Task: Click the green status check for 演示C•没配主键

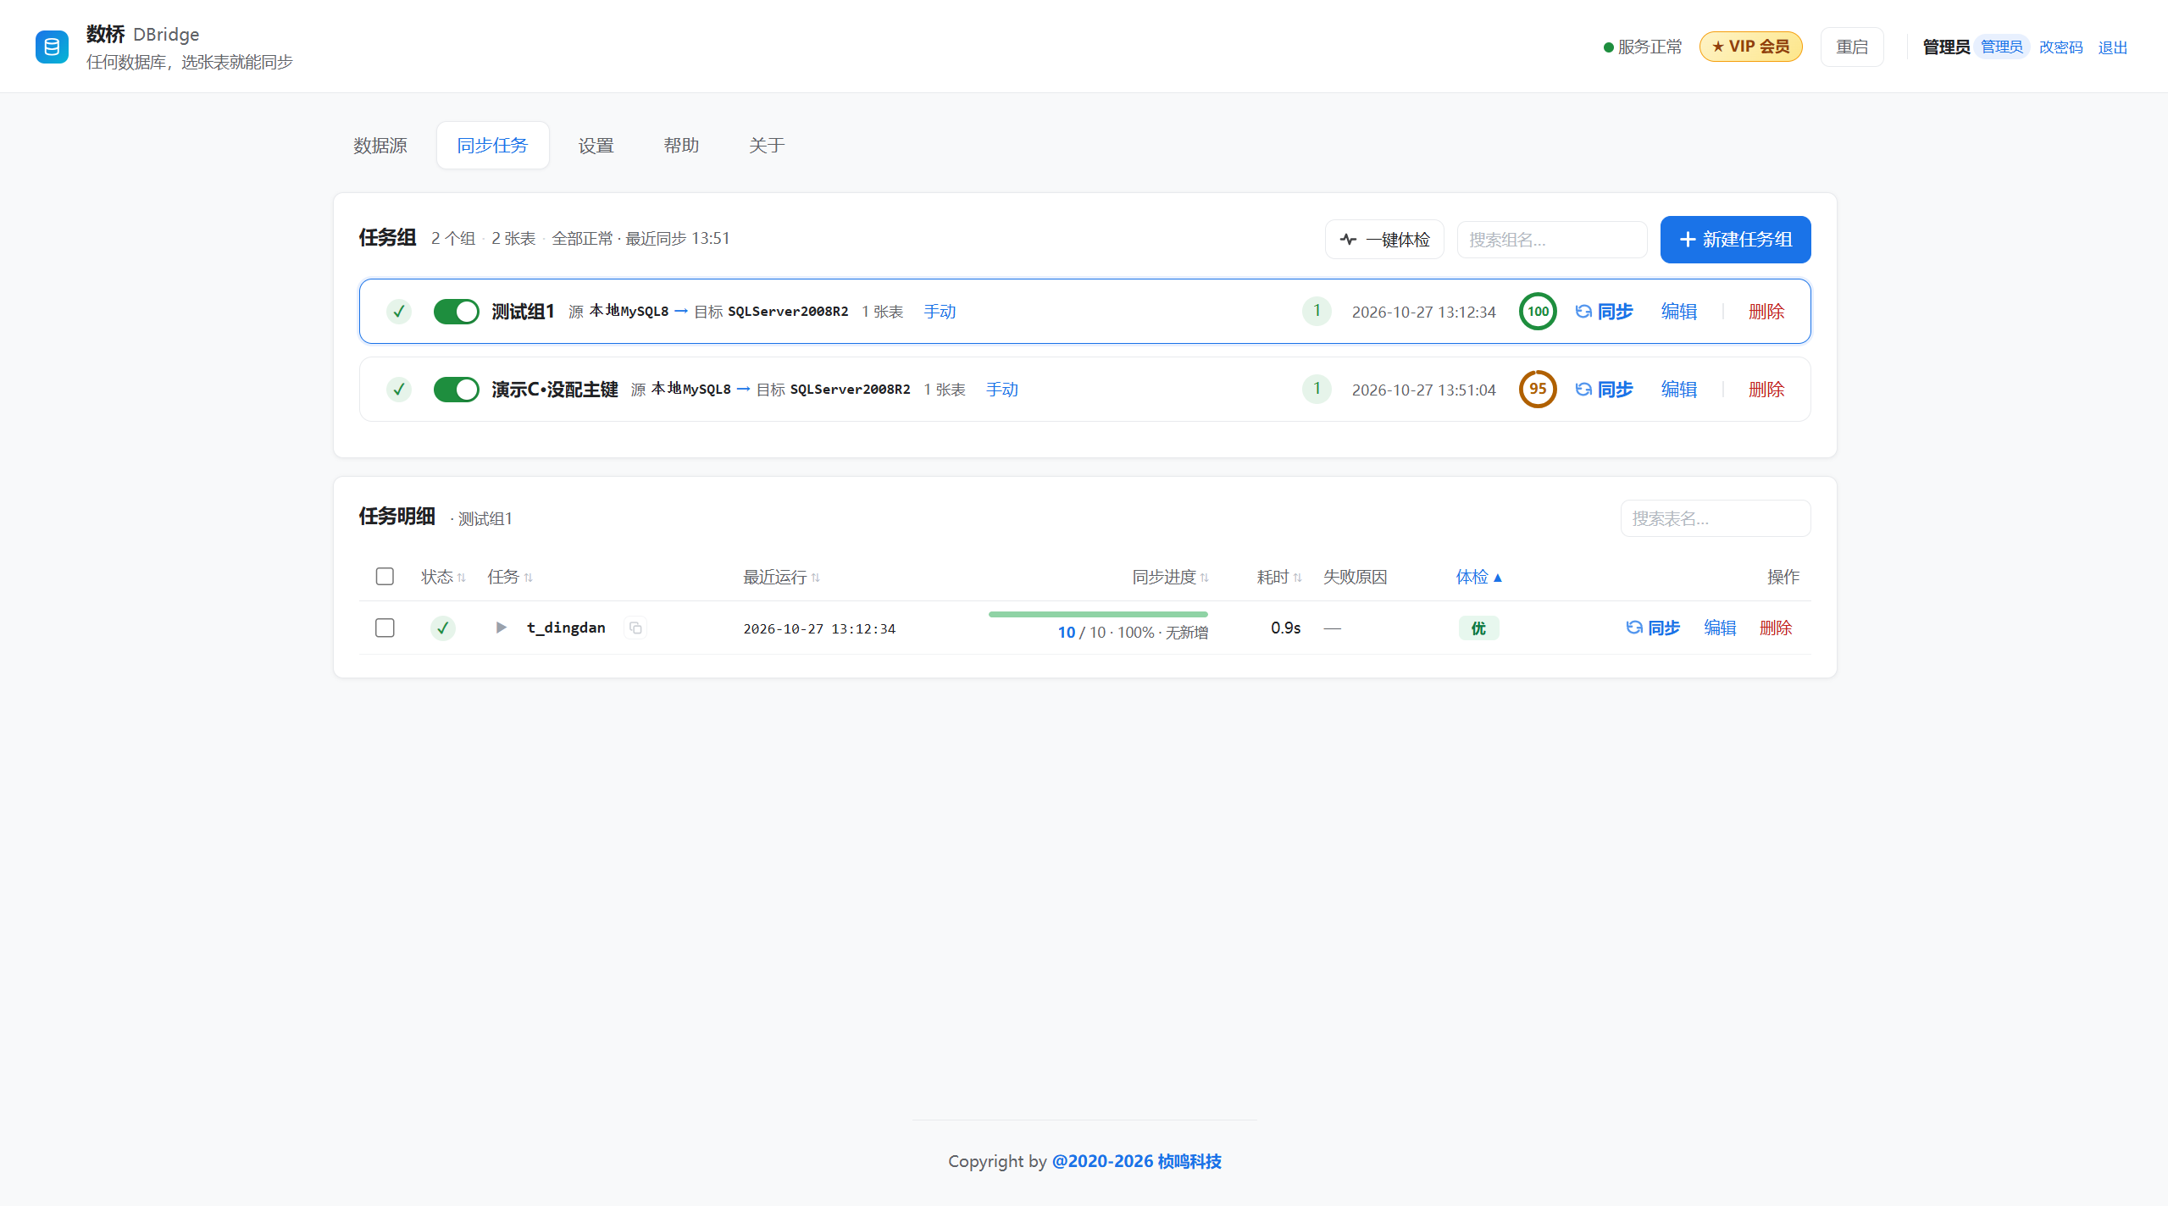Action: coord(399,390)
